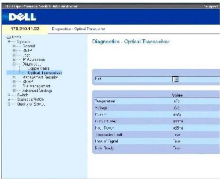
Task: Select Diagnostics in the tree
Action: point(32,64)
